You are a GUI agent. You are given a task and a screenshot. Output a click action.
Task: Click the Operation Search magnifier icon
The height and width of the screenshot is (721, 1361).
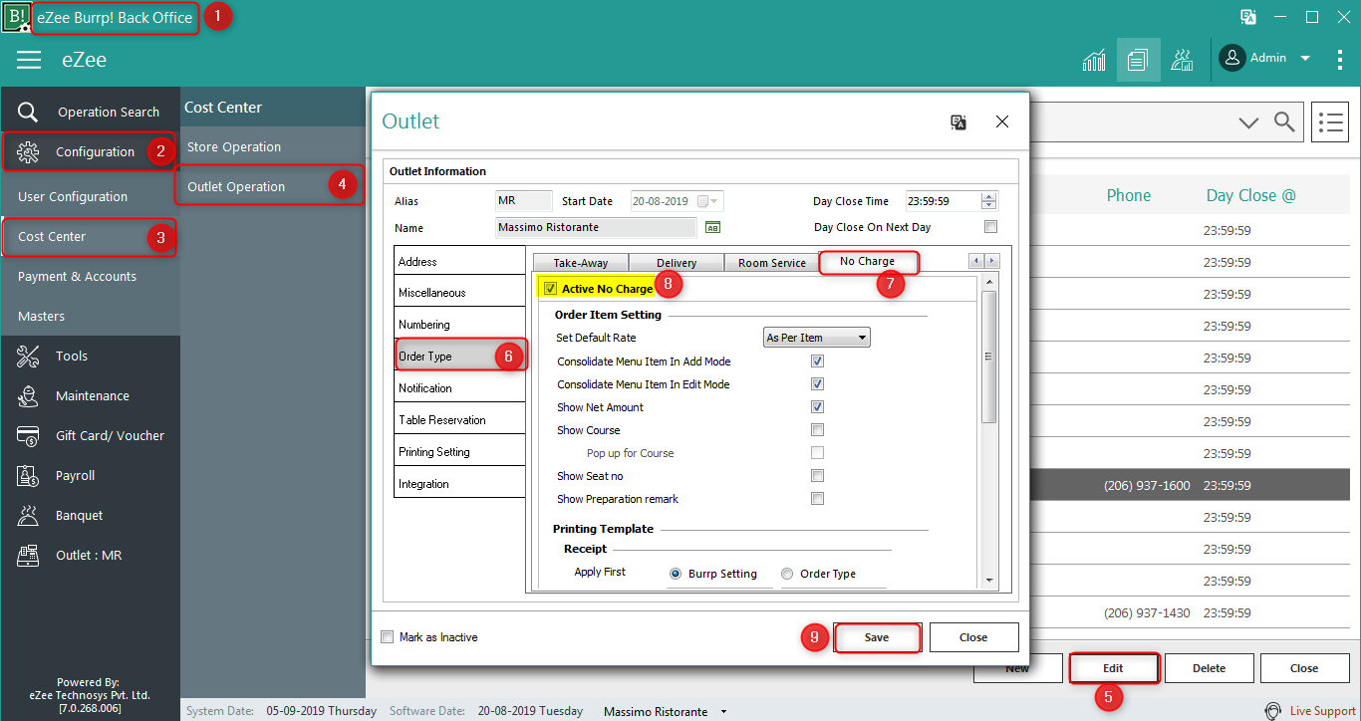click(28, 112)
